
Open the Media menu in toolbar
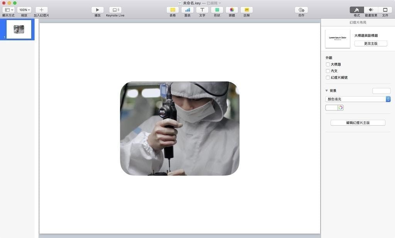(232, 10)
